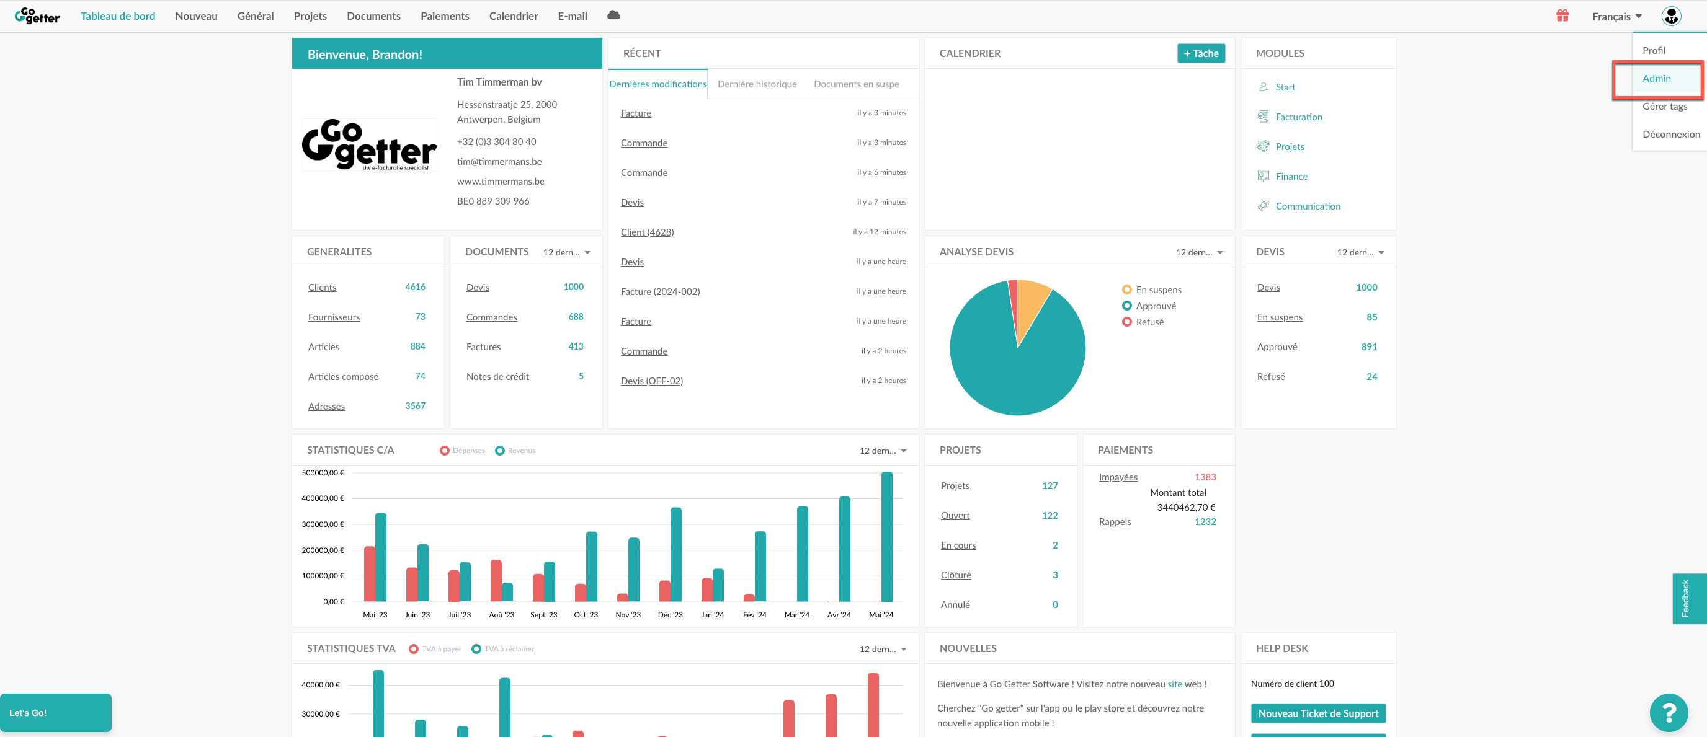Open the E-mail top menu
This screenshot has width=1707, height=737.
573,16
